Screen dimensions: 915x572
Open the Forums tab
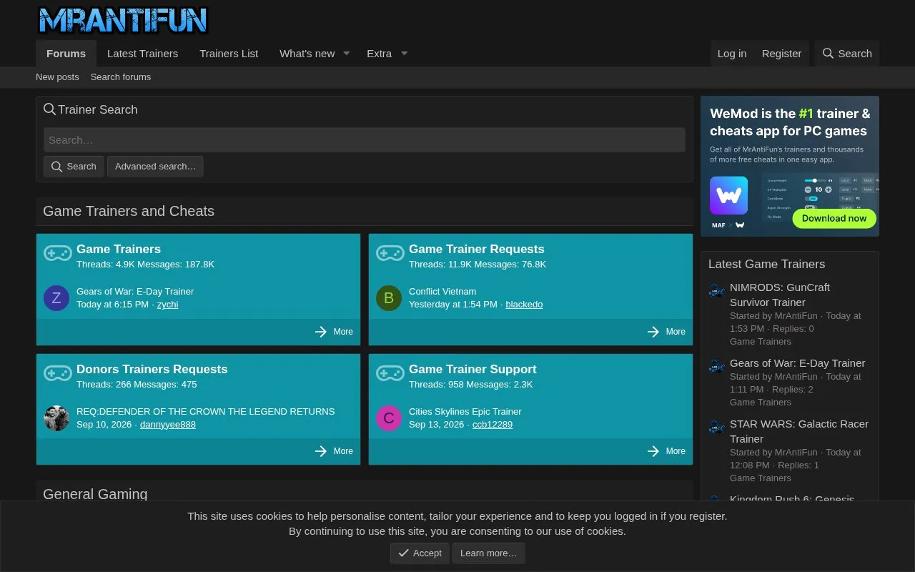[x=66, y=54]
